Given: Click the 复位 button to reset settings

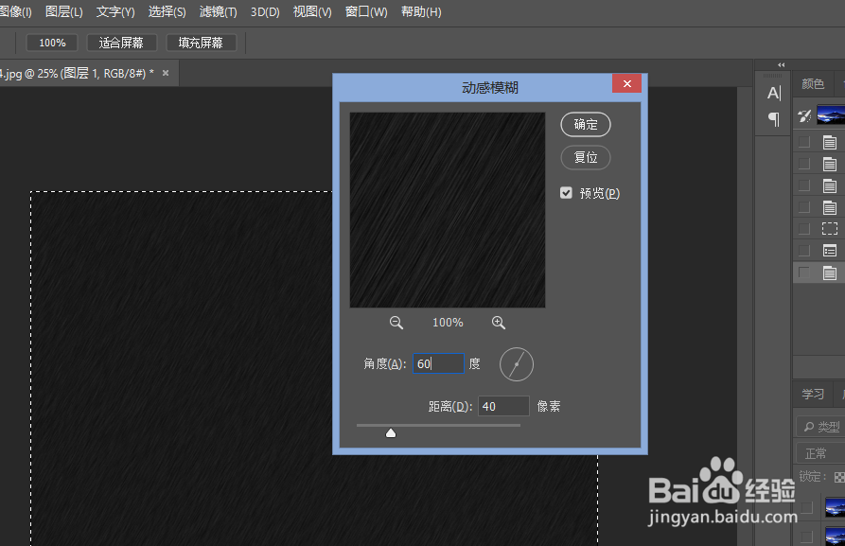Looking at the screenshot, I should (x=585, y=157).
